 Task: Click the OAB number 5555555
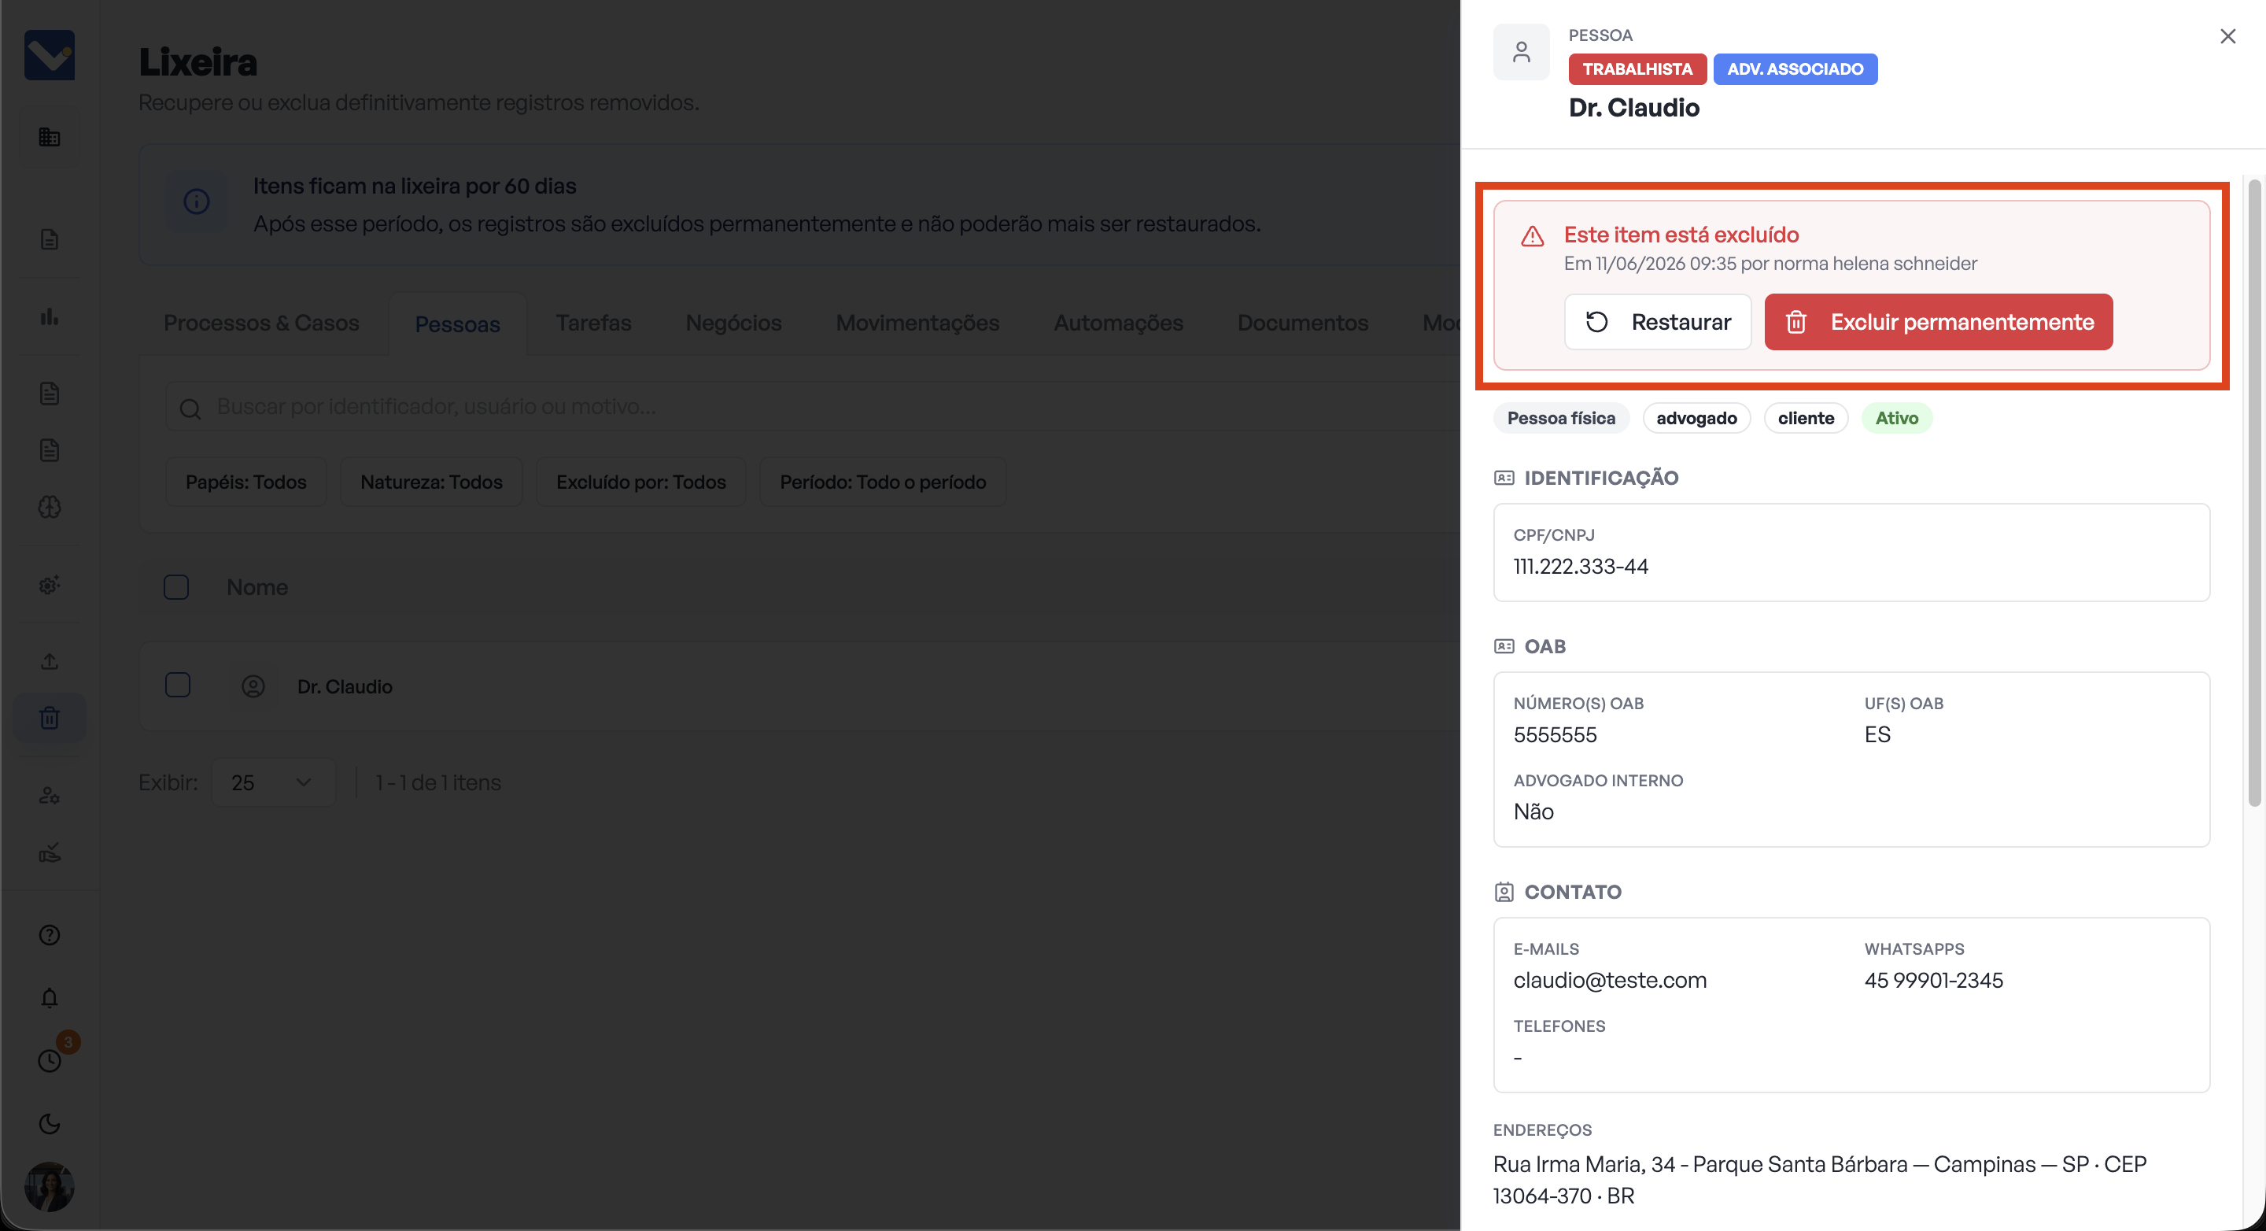coord(1555,734)
